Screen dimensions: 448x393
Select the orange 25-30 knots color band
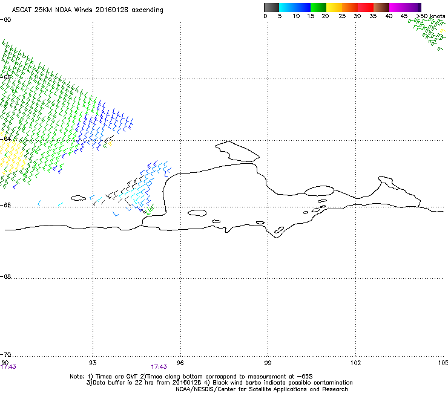click(x=350, y=7)
